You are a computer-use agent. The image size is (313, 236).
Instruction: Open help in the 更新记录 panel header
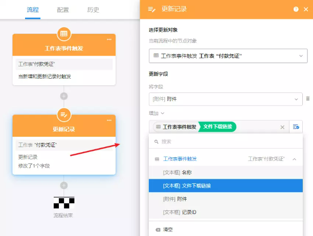coord(296,9)
